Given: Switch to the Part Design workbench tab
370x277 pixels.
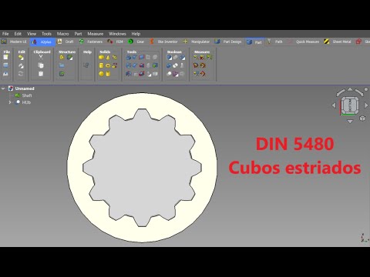Looking at the screenshot, I should tap(229, 42).
